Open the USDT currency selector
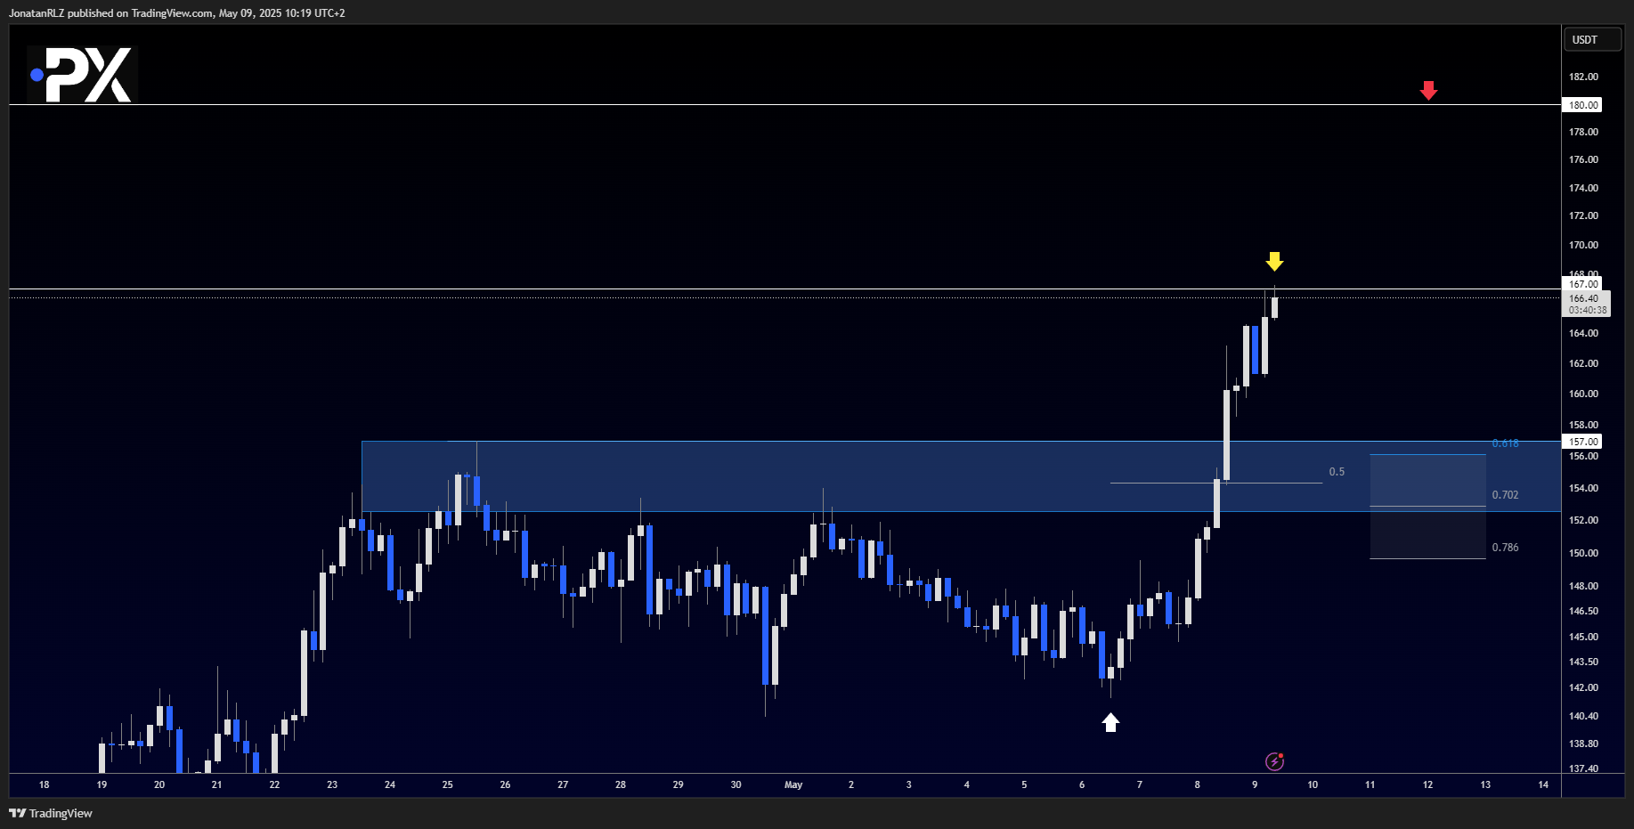Screen dimensions: 1634x829 (1593, 39)
